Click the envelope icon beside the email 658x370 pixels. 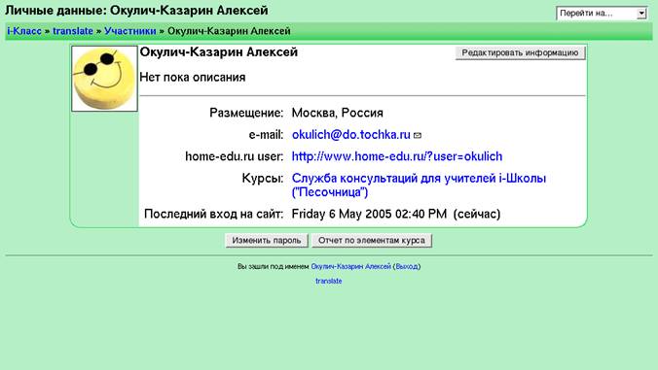(x=418, y=135)
